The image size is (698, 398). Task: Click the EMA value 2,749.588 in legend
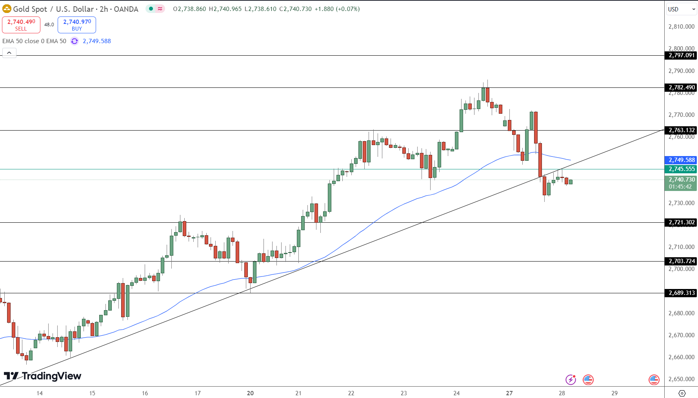[97, 41]
